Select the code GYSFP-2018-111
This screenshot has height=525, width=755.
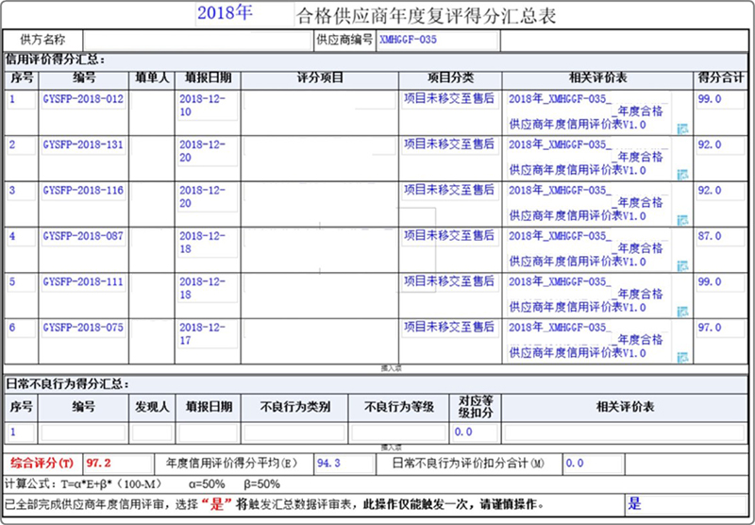click(x=83, y=282)
